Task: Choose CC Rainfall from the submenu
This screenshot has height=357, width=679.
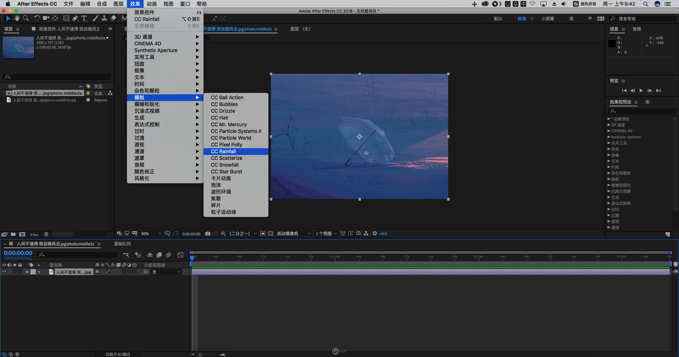Action: [236, 151]
